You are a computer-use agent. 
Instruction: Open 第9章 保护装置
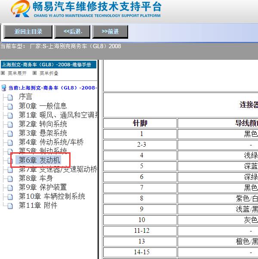[43, 187]
